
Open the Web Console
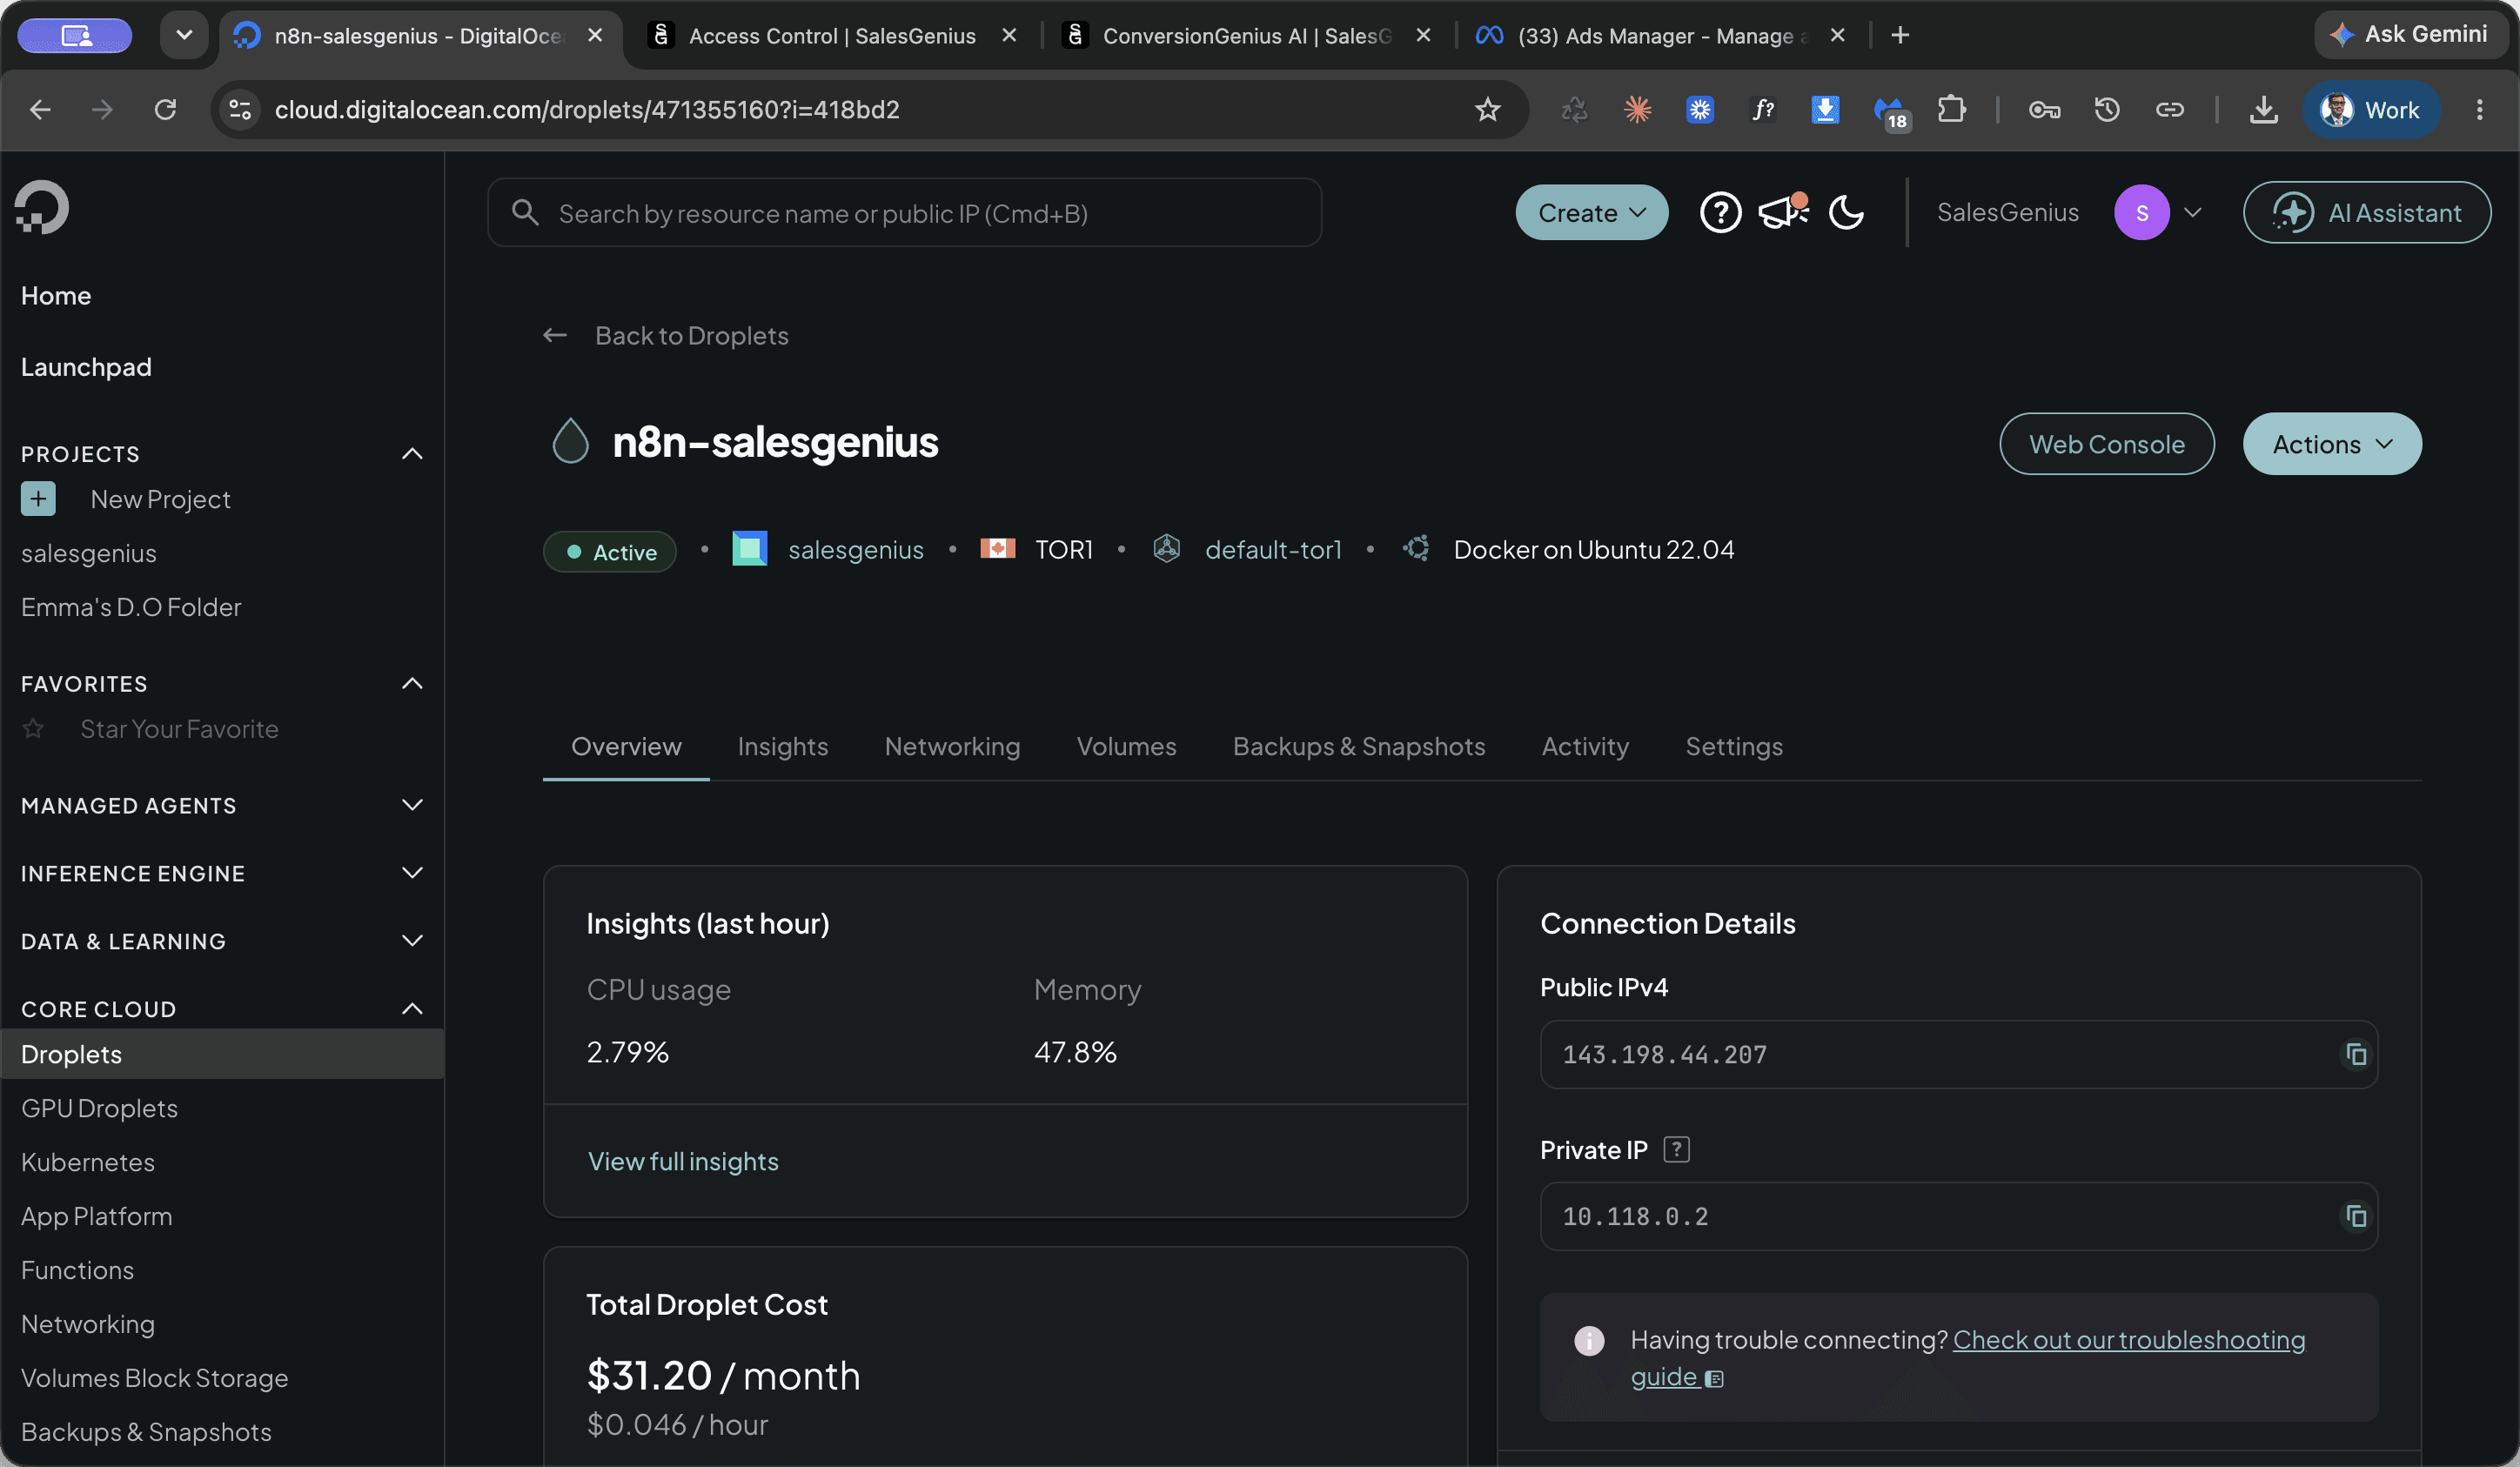tap(2106, 444)
